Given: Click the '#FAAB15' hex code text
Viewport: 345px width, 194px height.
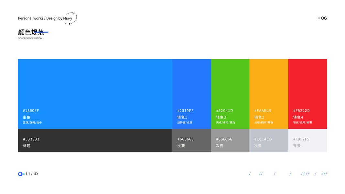Looking at the screenshot, I should (263, 111).
